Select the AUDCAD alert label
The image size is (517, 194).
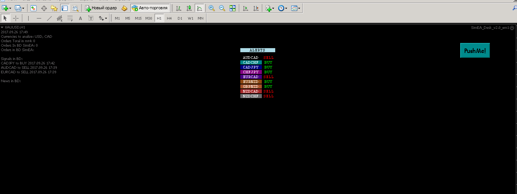tap(251, 58)
